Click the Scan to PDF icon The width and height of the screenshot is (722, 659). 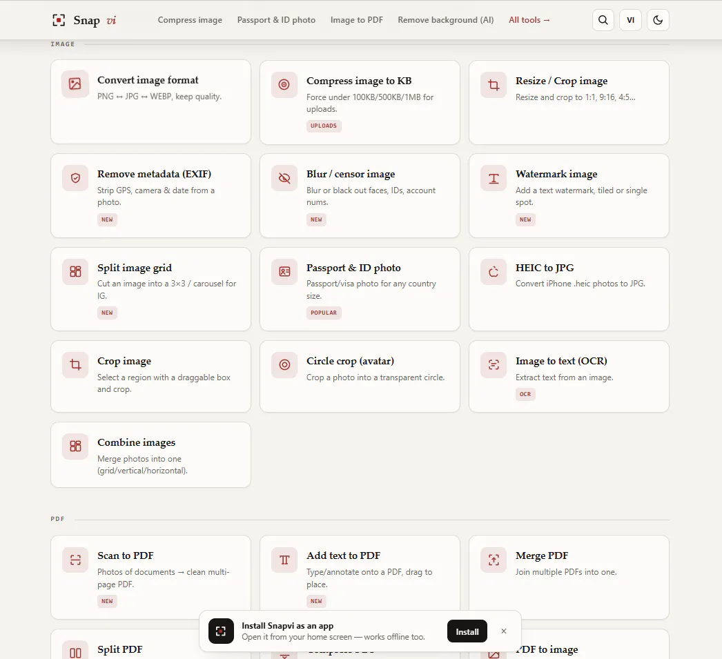point(75,560)
